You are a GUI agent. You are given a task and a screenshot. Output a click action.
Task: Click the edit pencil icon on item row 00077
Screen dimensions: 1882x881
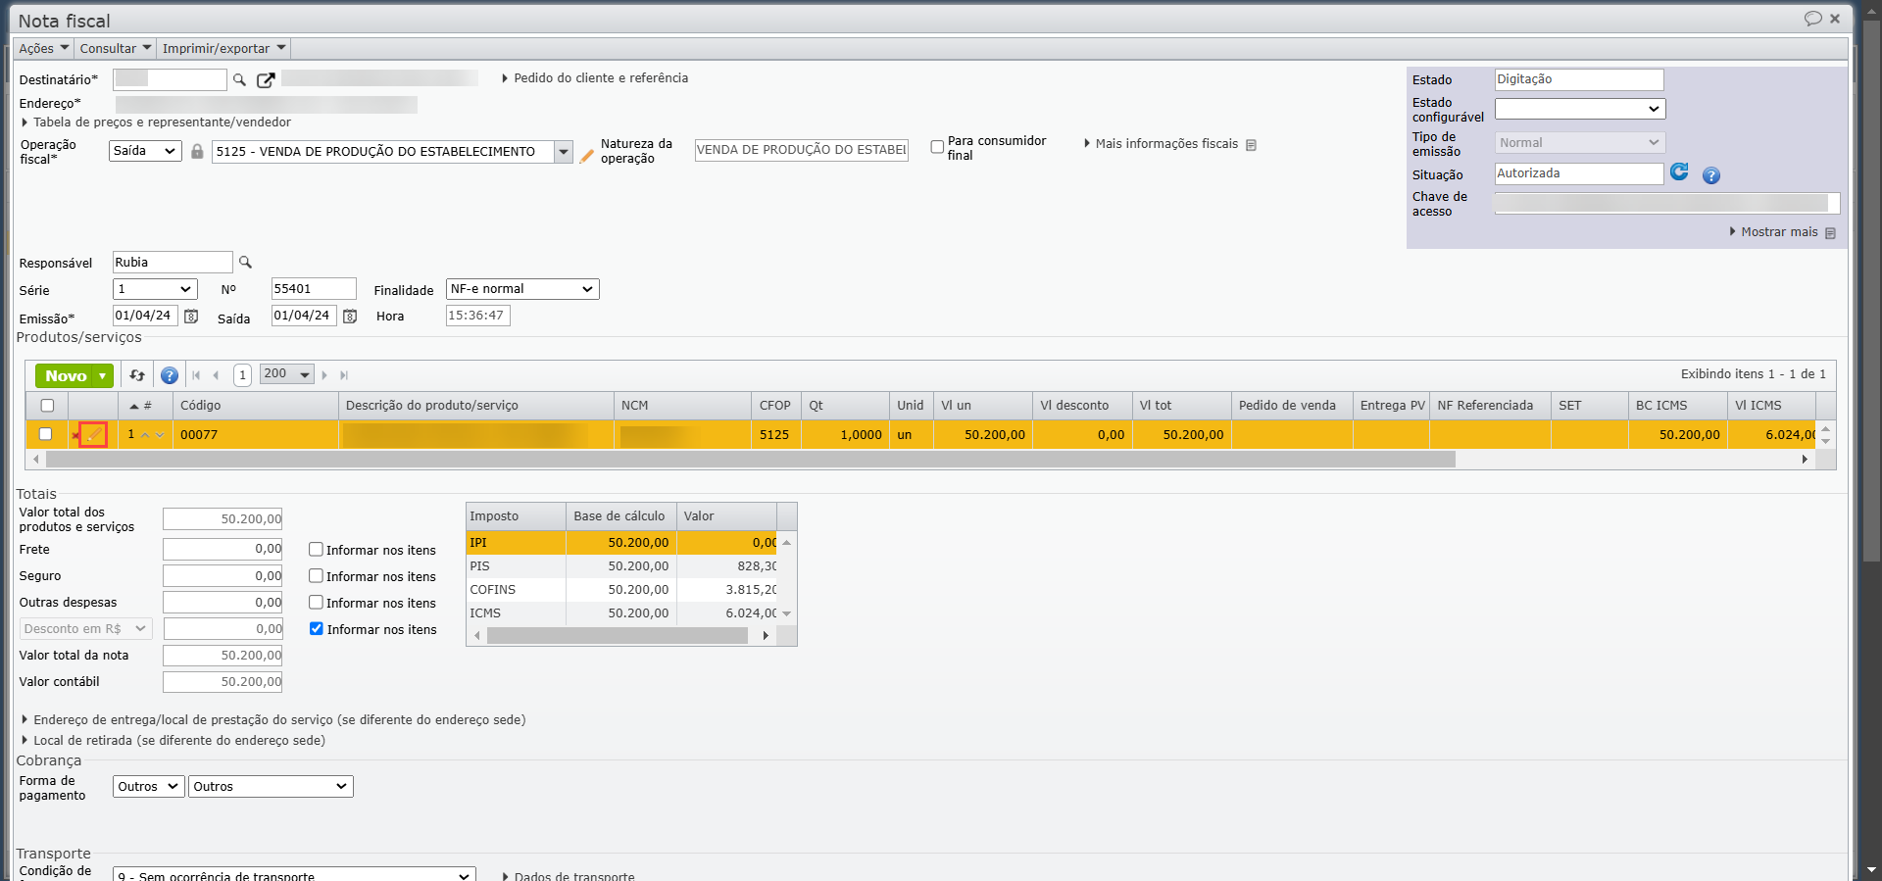(94, 434)
